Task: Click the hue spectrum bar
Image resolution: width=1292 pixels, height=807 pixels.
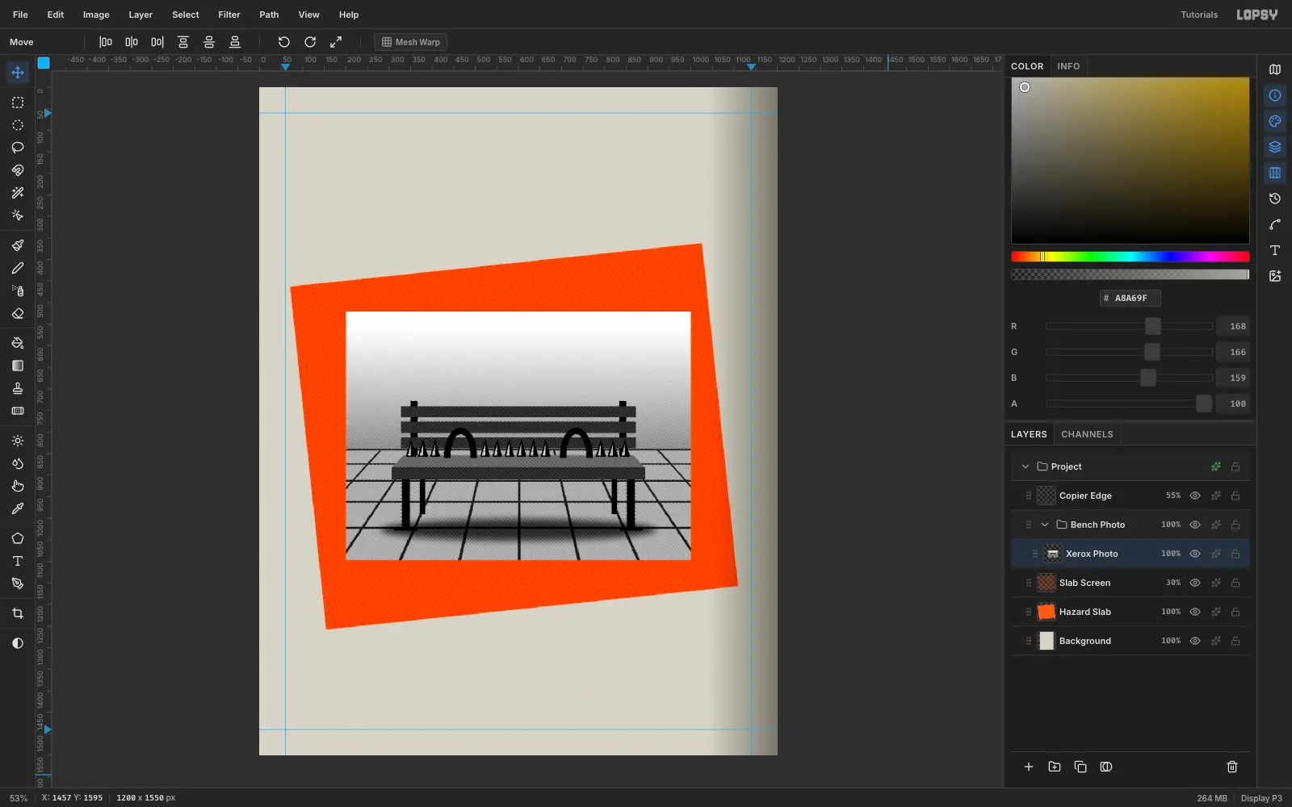Action: point(1130,257)
